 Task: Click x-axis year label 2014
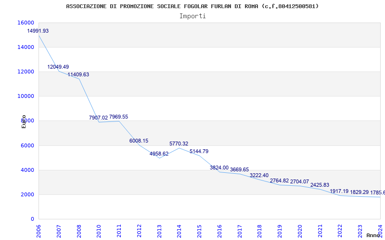click(179, 231)
